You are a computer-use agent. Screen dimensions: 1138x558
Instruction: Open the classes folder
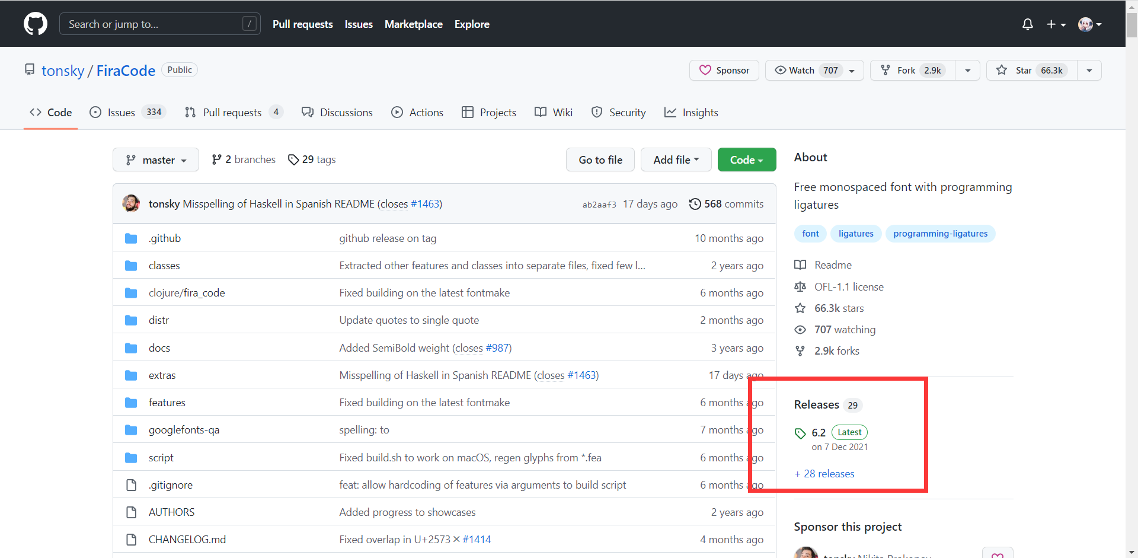[x=164, y=266]
